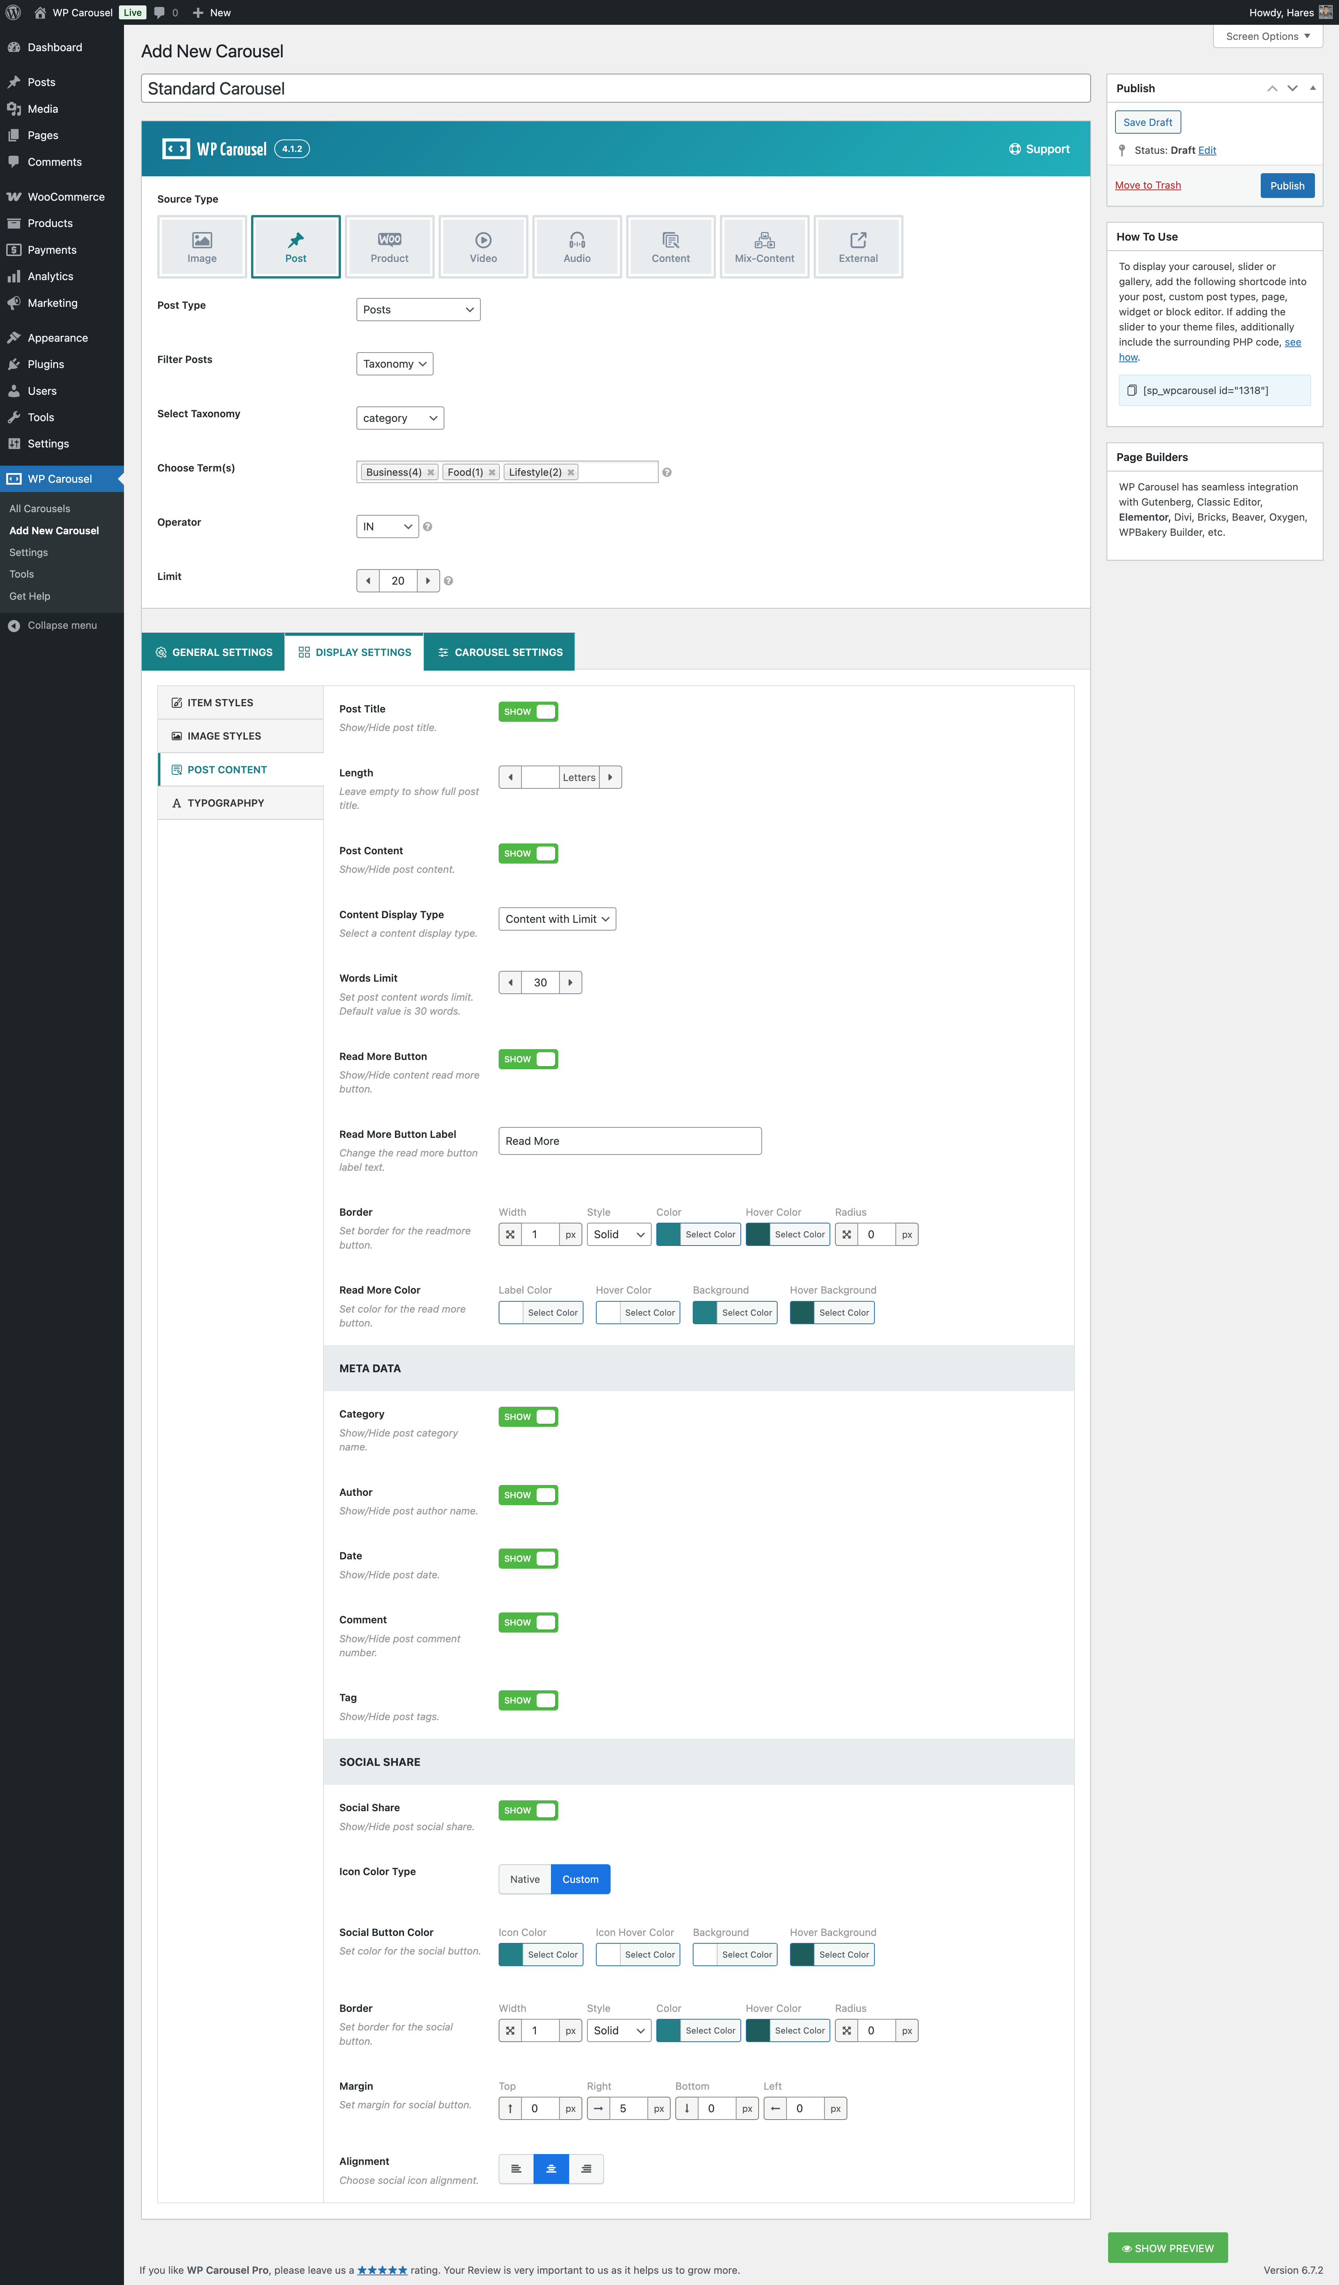Click the help icon next to Choose Term(s)
The width and height of the screenshot is (1339, 2285).
coord(667,472)
